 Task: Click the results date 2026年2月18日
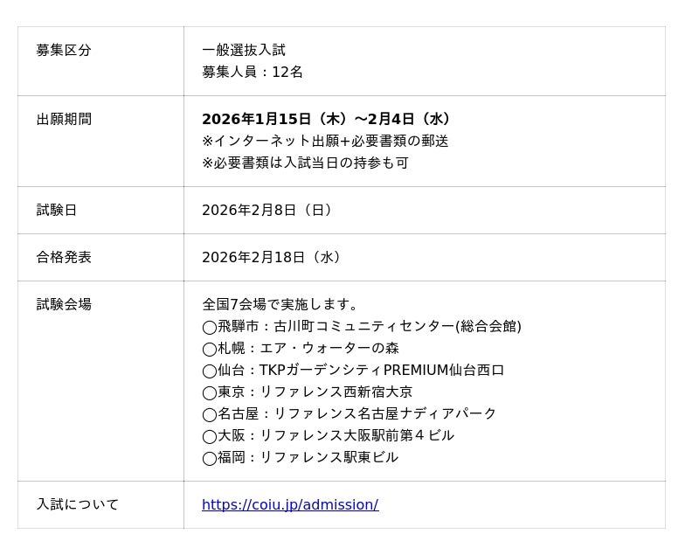point(271,257)
